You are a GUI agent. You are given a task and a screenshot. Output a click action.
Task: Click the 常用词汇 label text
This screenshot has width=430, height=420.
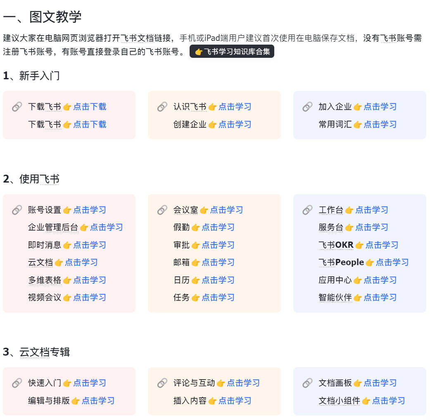pyautogui.click(x=335, y=124)
